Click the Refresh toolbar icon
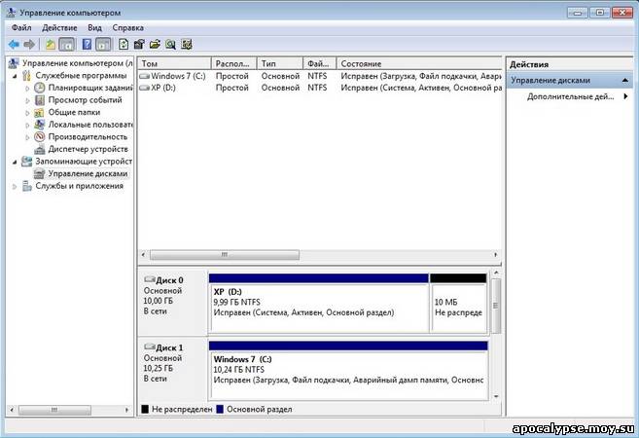The height and width of the screenshot is (438, 639). click(x=124, y=45)
